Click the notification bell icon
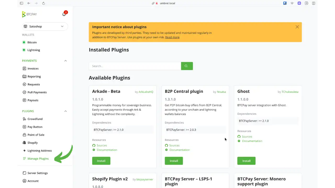The height and width of the screenshot is (188, 335). click(64, 14)
